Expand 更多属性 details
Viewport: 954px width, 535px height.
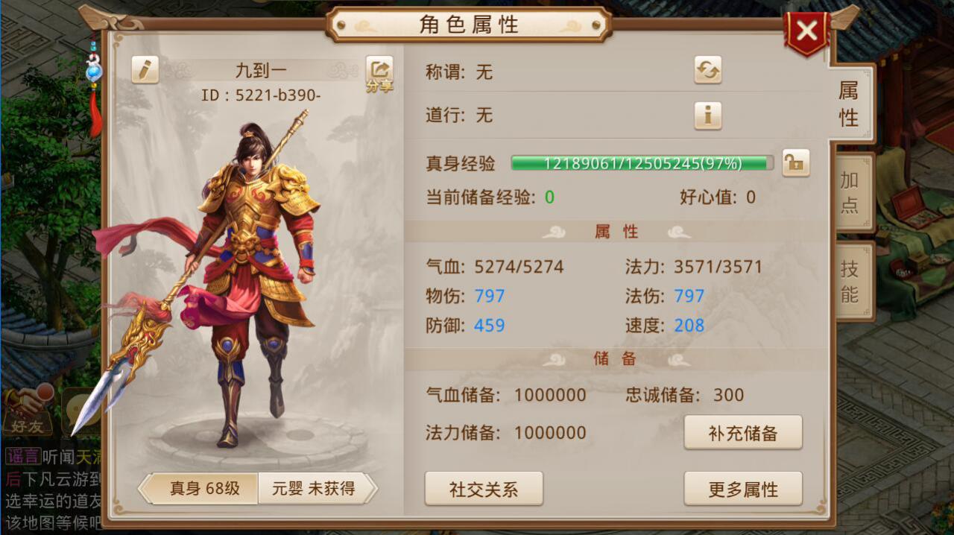[743, 489]
